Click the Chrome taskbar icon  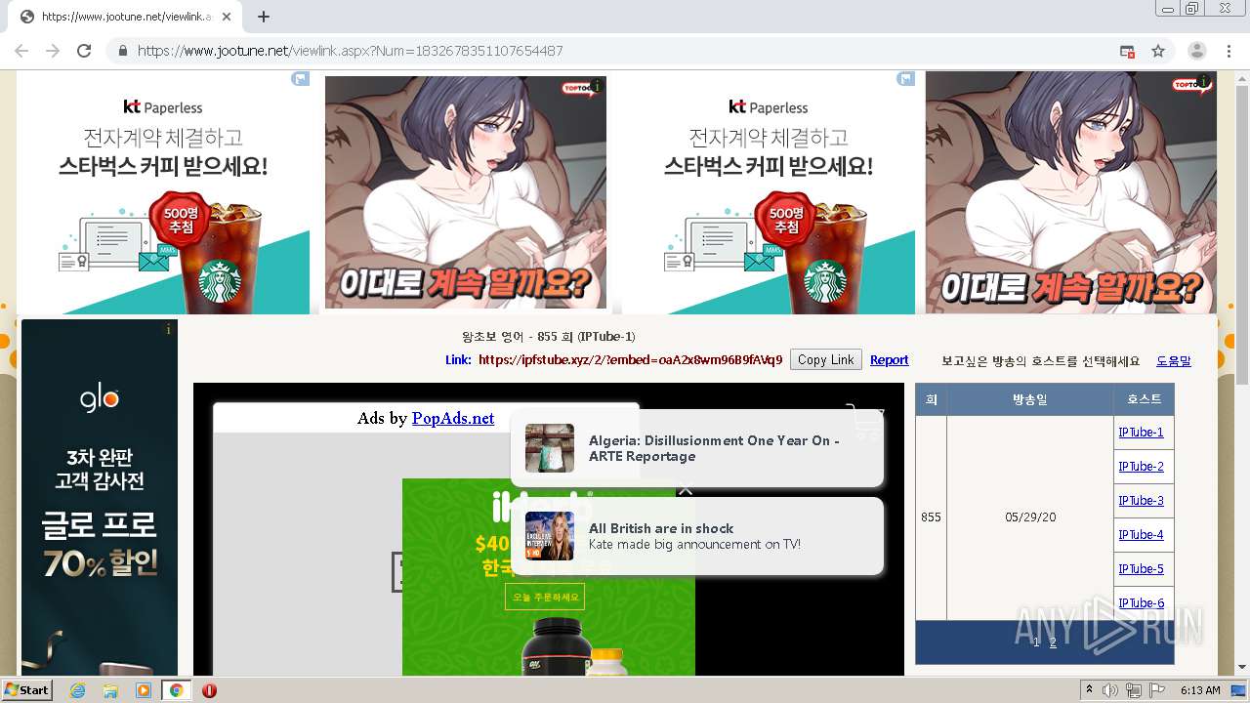(x=176, y=690)
